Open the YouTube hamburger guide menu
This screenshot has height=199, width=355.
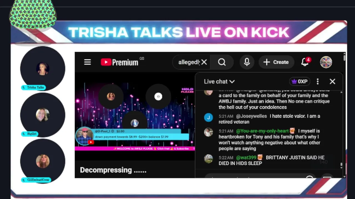point(88,62)
